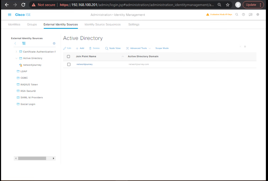Screen dimensions: 268x181
Task: Click the Delete button in the toolbar
Action: [x=94, y=48]
